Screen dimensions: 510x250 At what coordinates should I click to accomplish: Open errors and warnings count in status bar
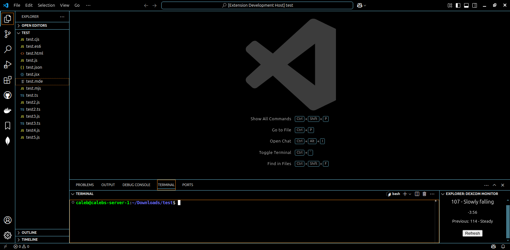point(21,247)
